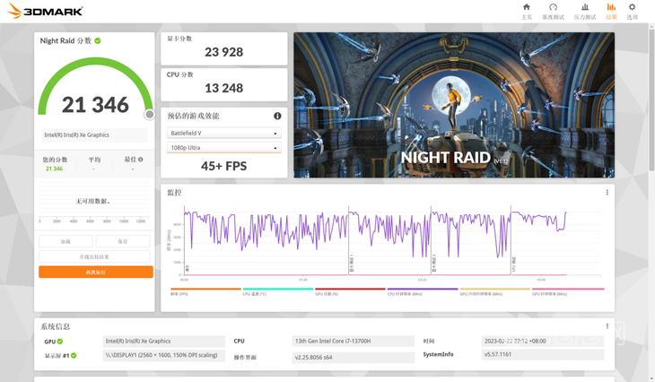The height and width of the screenshot is (382, 655).
Task: Toggle the GPU memory clock yellow legend series
Action: coord(495,291)
